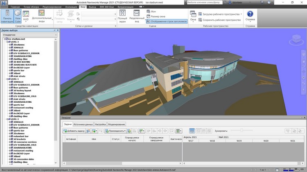Select ice stadium.nwd root node
This screenshot has width=307, height=172.
[16, 39]
